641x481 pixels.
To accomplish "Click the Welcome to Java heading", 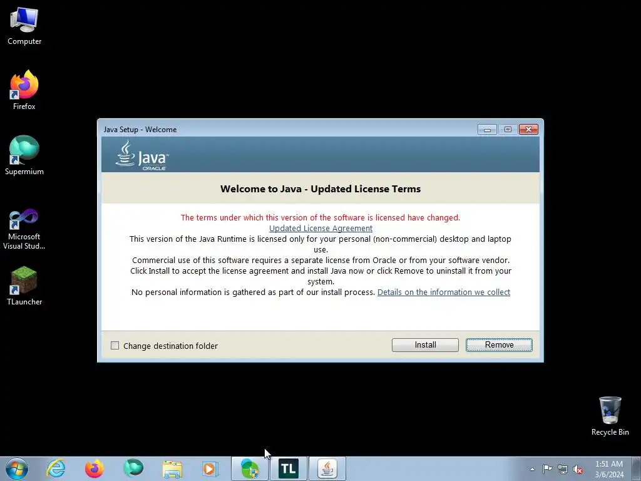I will 320,189.
